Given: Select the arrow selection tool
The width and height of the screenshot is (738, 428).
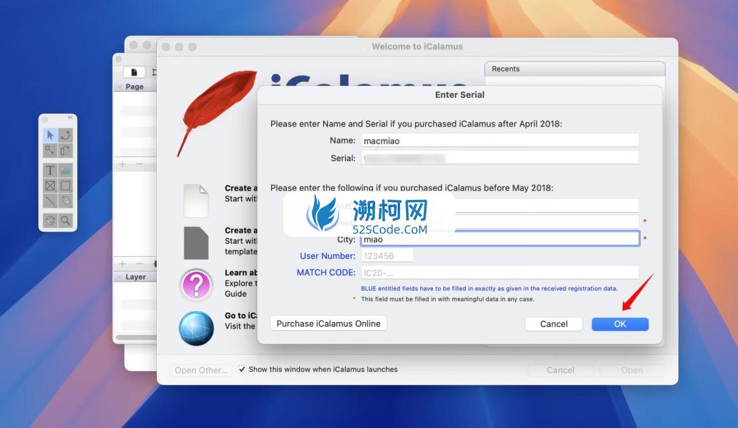Looking at the screenshot, I should pos(50,135).
